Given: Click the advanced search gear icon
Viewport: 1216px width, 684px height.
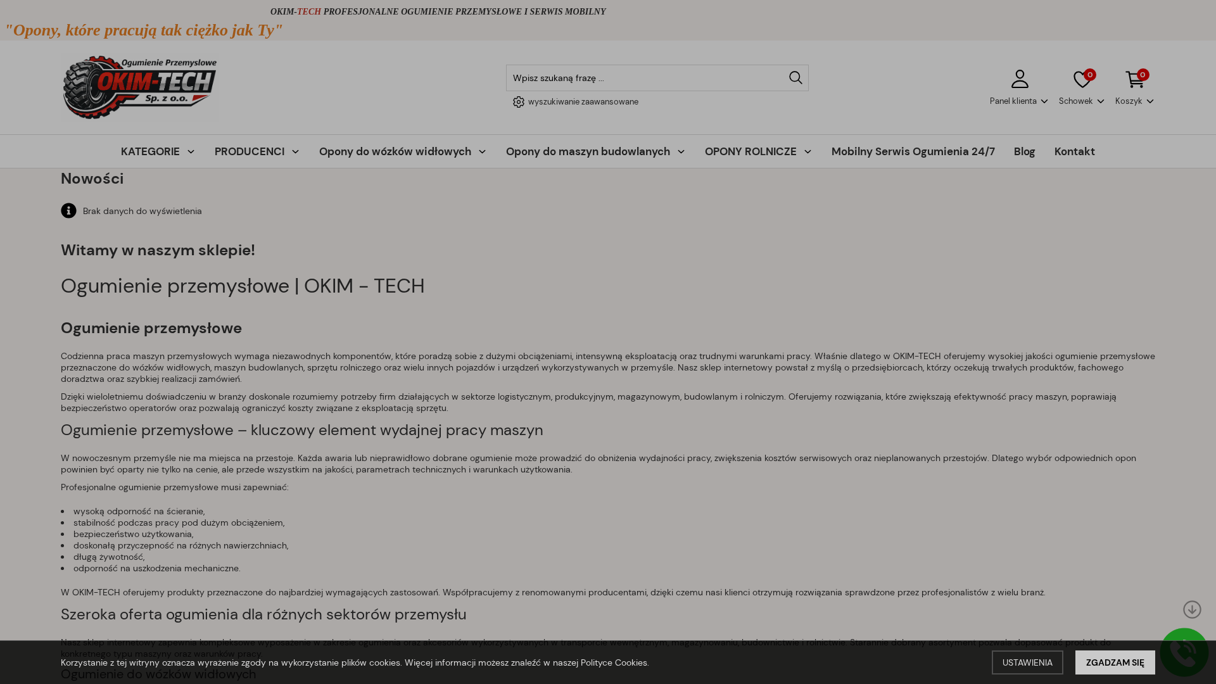Looking at the screenshot, I should (519, 102).
